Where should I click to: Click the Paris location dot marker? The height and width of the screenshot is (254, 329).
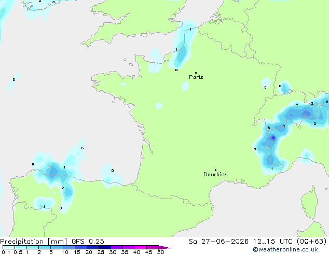point(196,73)
